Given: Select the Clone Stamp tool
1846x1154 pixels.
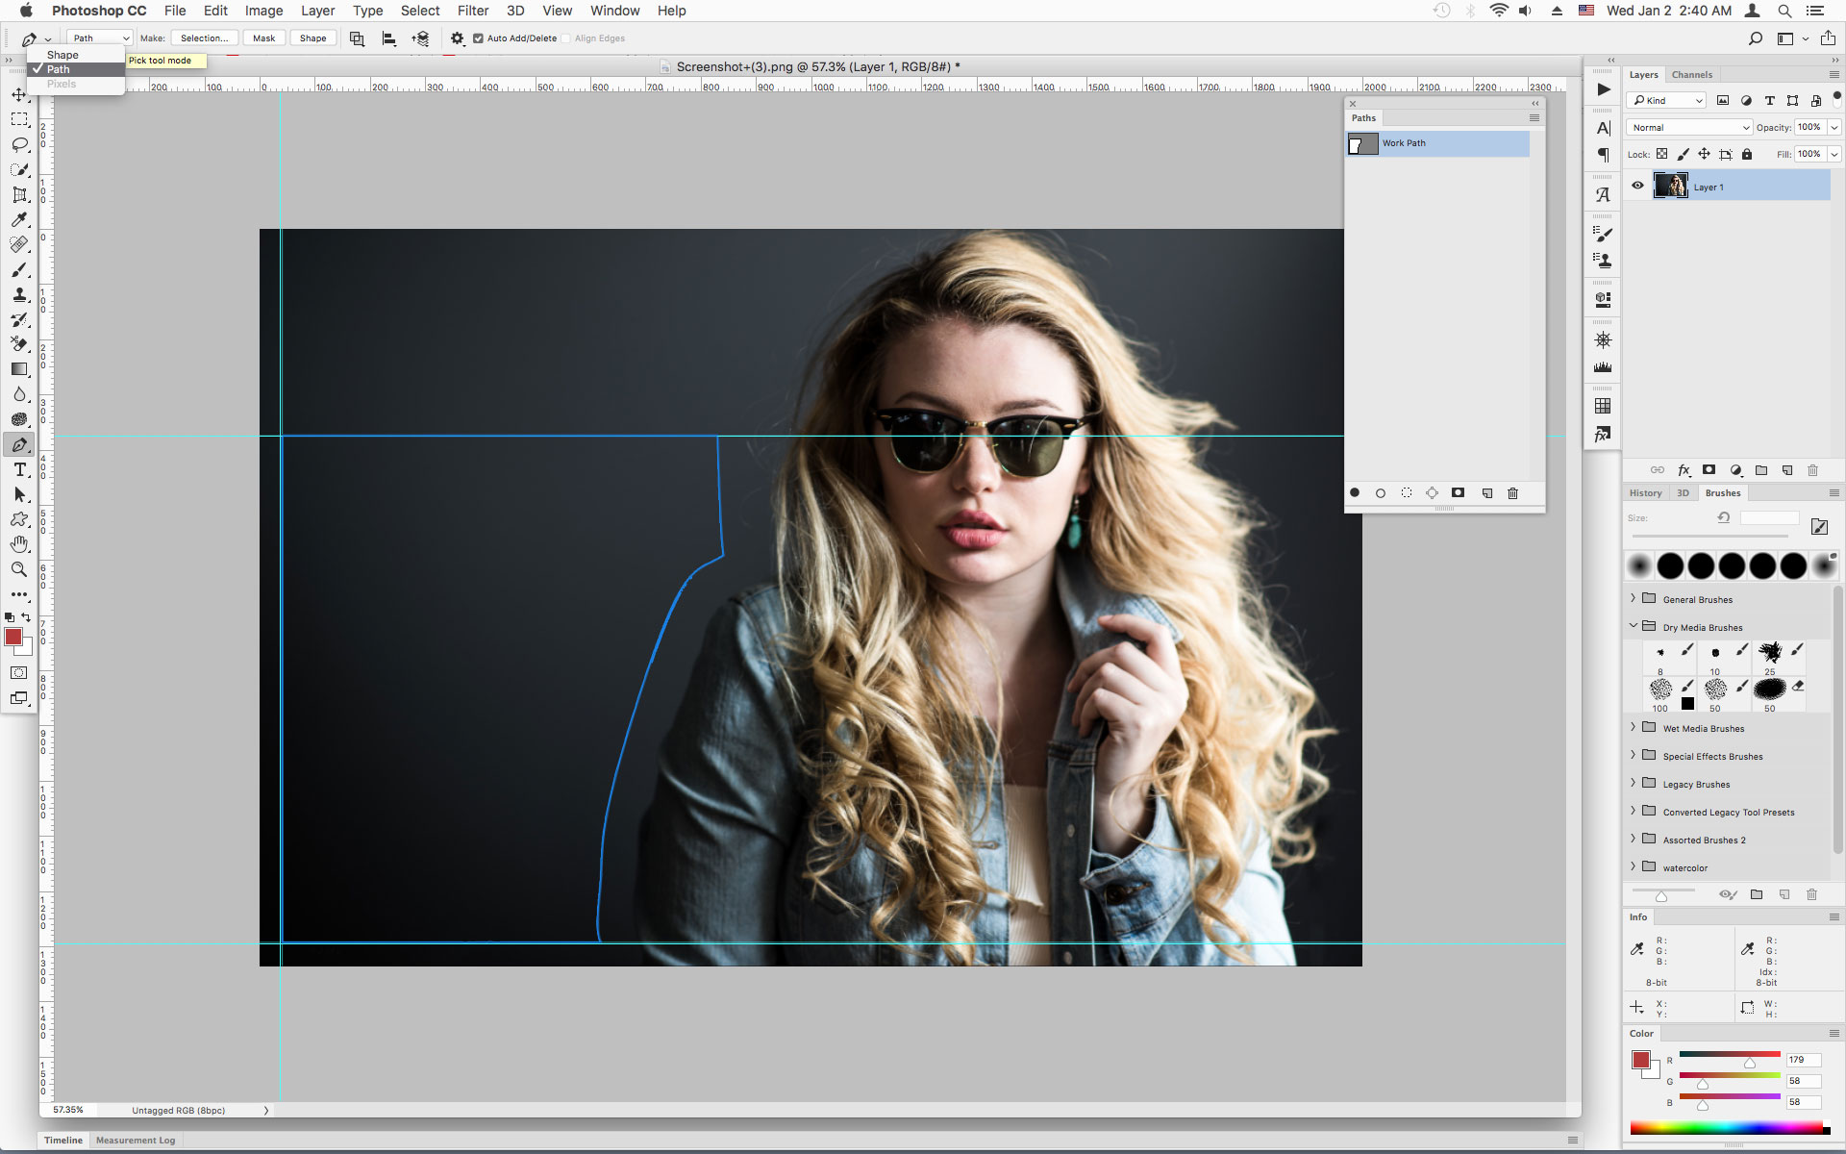Looking at the screenshot, I should pyautogui.click(x=19, y=294).
